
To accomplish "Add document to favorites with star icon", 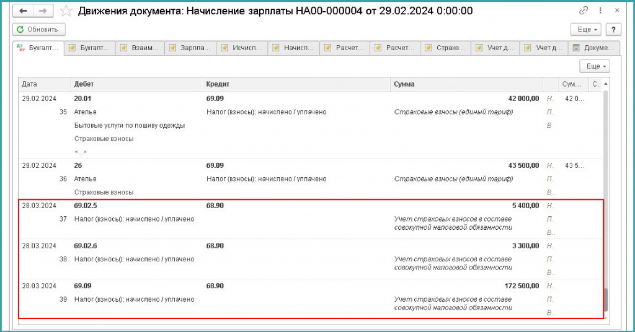I will [66, 11].
